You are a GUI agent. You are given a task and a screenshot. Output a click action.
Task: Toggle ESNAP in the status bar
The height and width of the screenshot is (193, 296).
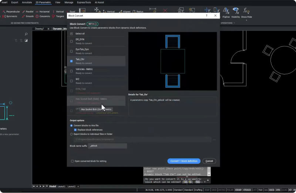tap(238, 190)
